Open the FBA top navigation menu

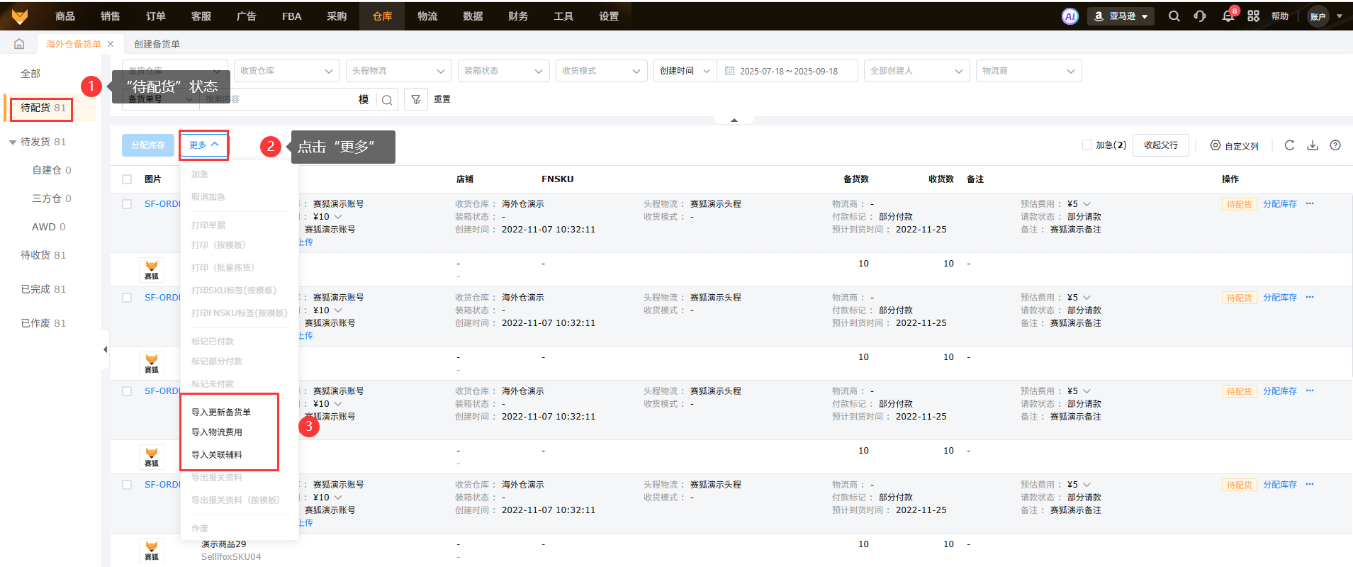coord(291,16)
